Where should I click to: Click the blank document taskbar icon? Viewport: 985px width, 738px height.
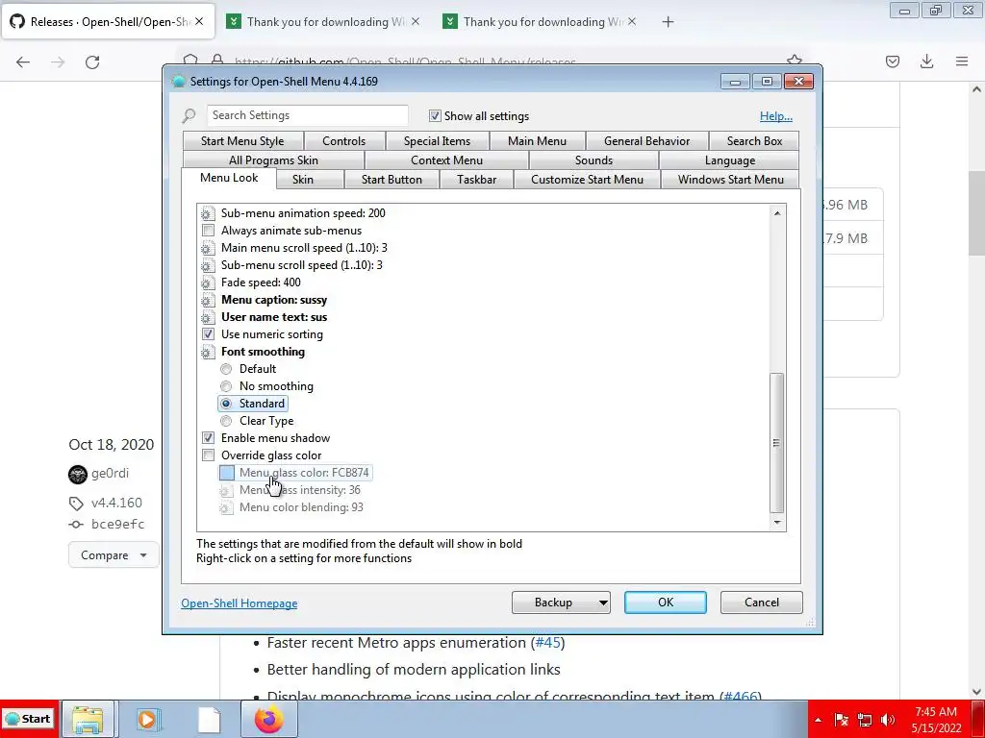(x=209, y=719)
